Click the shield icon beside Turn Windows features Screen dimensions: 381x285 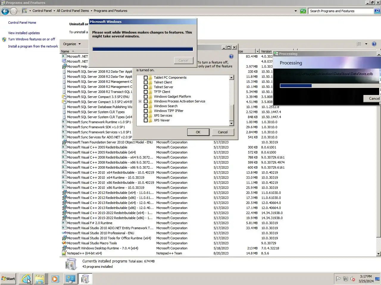(x=4, y=39)
